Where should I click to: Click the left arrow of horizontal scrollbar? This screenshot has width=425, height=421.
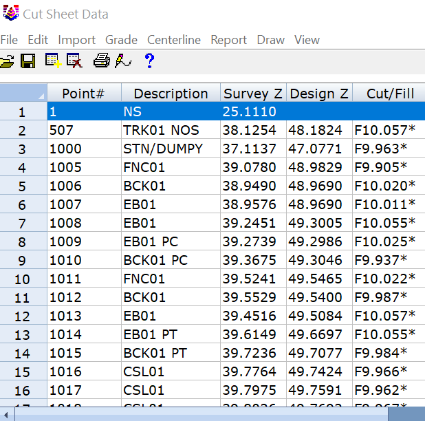click(x=6, y=415)
